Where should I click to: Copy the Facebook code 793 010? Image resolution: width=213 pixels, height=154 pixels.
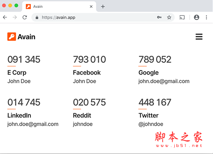tap(89, 60)
